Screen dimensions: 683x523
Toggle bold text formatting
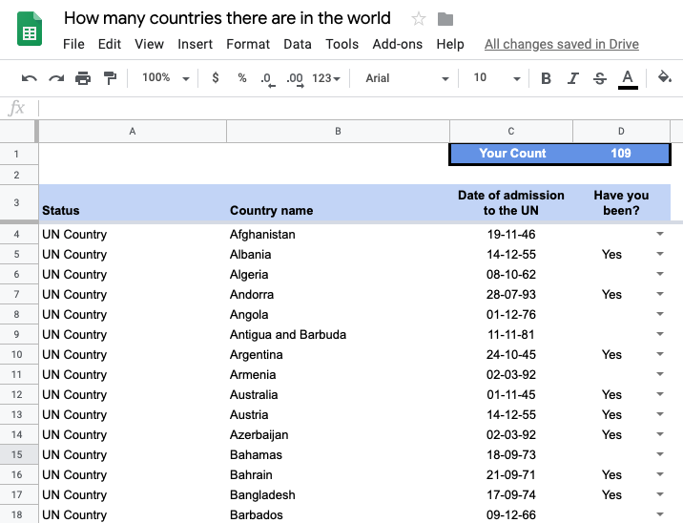click(546, 78)
